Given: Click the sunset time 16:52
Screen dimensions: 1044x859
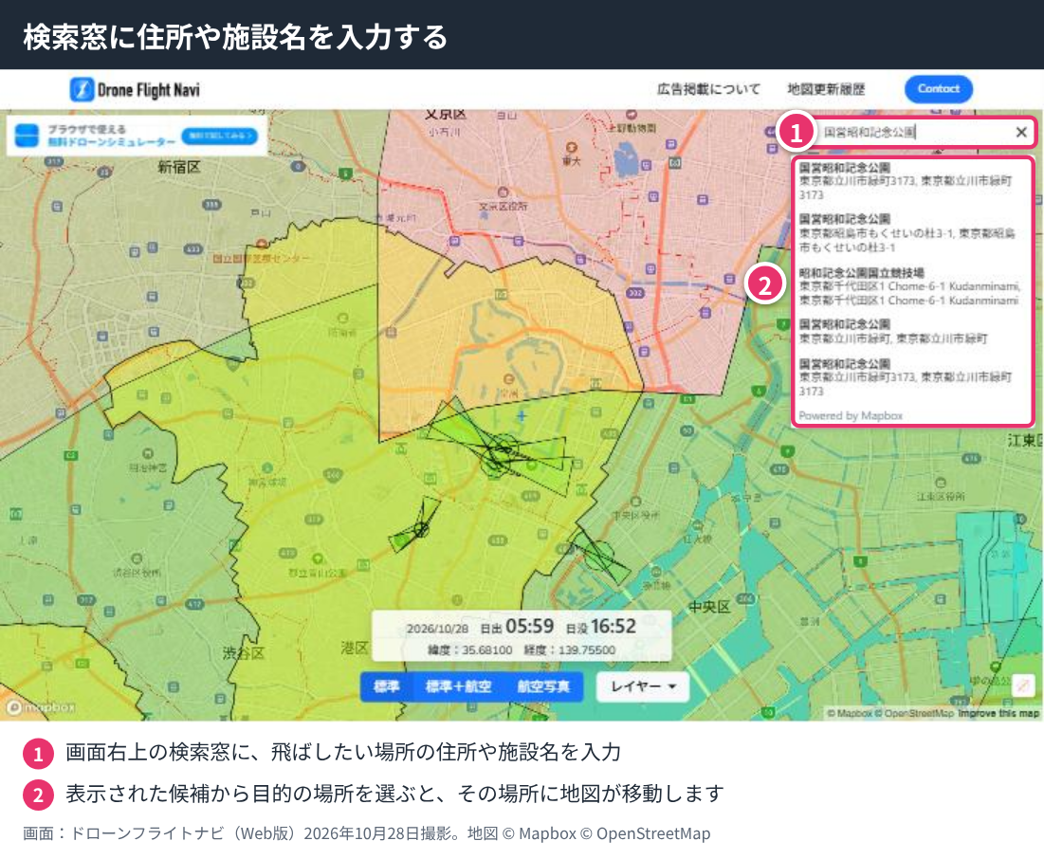Looking at the screenshot, I should [614, 626].
